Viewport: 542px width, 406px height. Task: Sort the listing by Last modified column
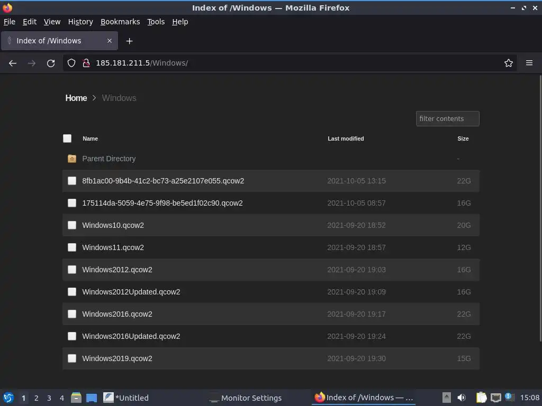pyautogui.click(x=346, y=139)
